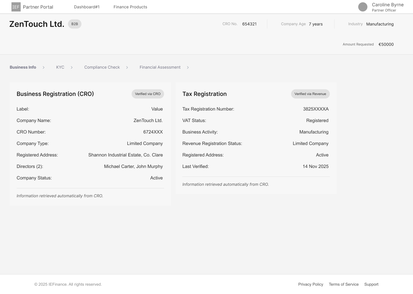
Task: Open the Support link in the footer
Action: (x=371, y=284)
